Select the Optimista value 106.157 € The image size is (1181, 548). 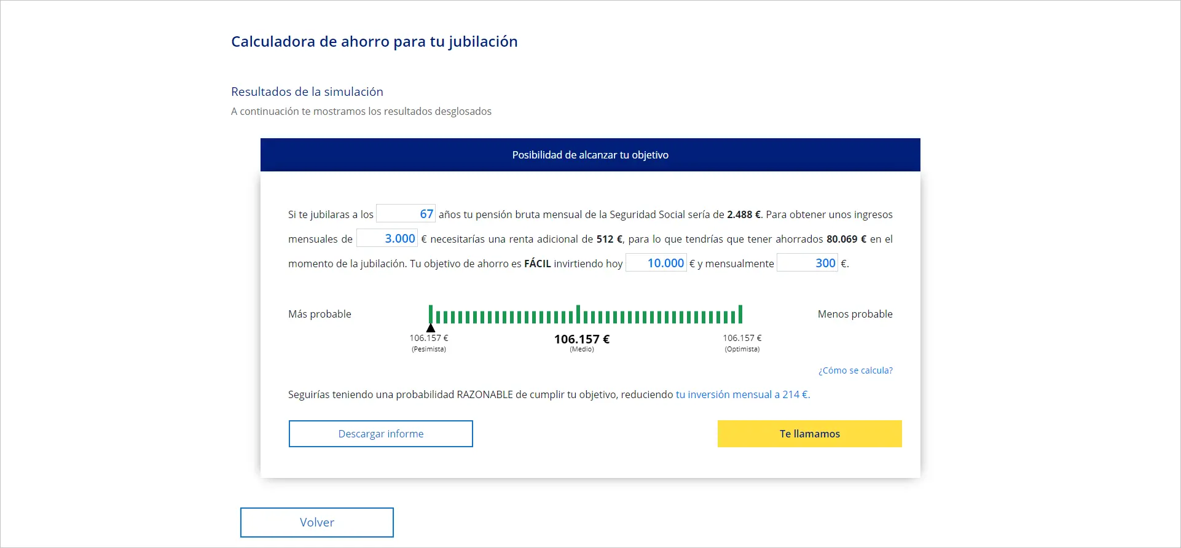click(x=742, y=338)
